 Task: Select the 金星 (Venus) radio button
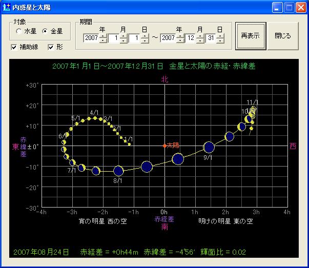pos(45,32)
